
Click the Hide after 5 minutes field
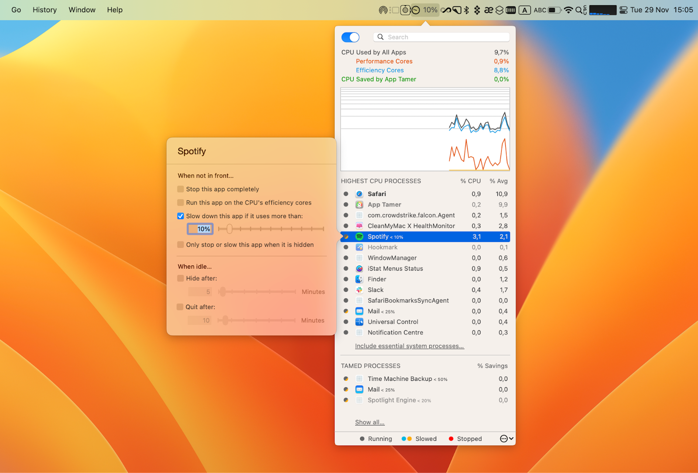(x=200, y=292)
